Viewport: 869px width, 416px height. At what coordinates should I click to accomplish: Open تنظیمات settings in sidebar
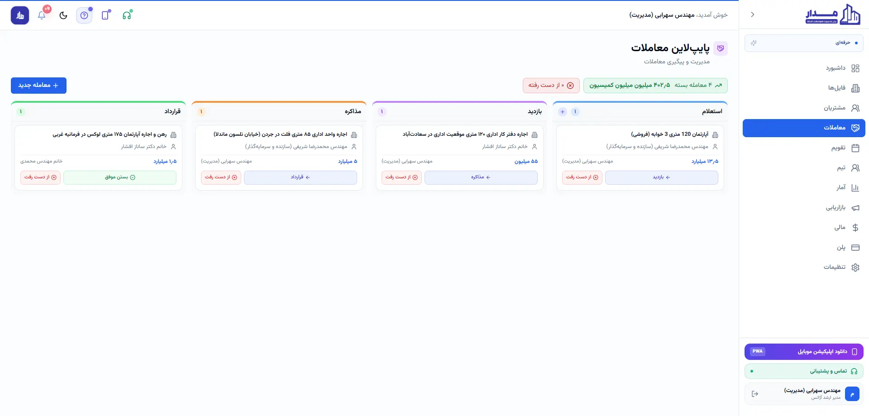804,267
